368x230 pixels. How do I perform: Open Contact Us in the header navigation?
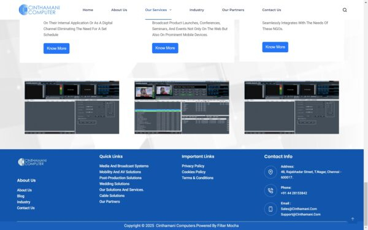tap(272, 10)
